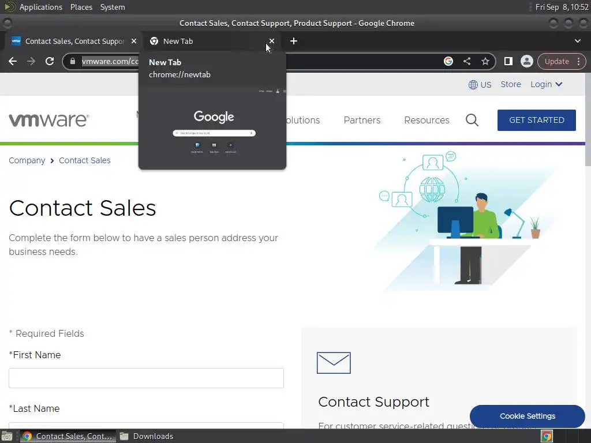Bookmark this page with the star
The image size is (591, 443).
click(485, 61)
